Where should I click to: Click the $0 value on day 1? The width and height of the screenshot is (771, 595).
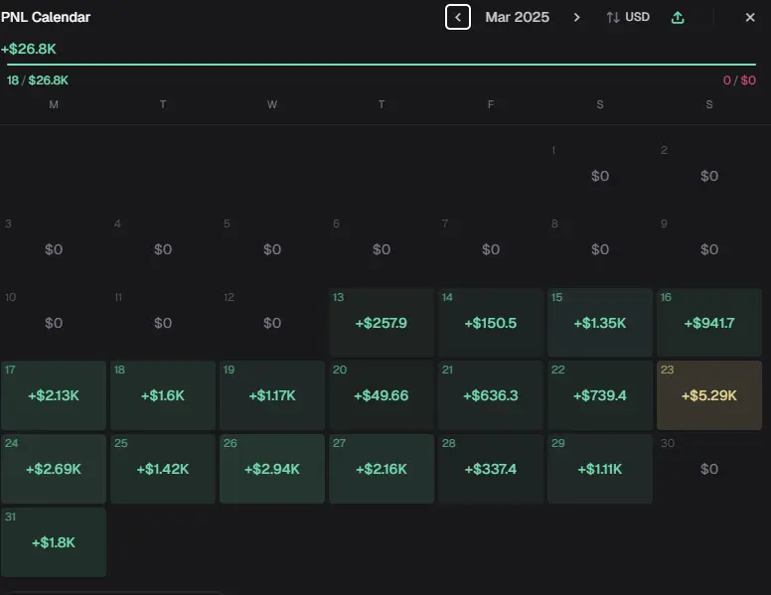tap(600, 176)
